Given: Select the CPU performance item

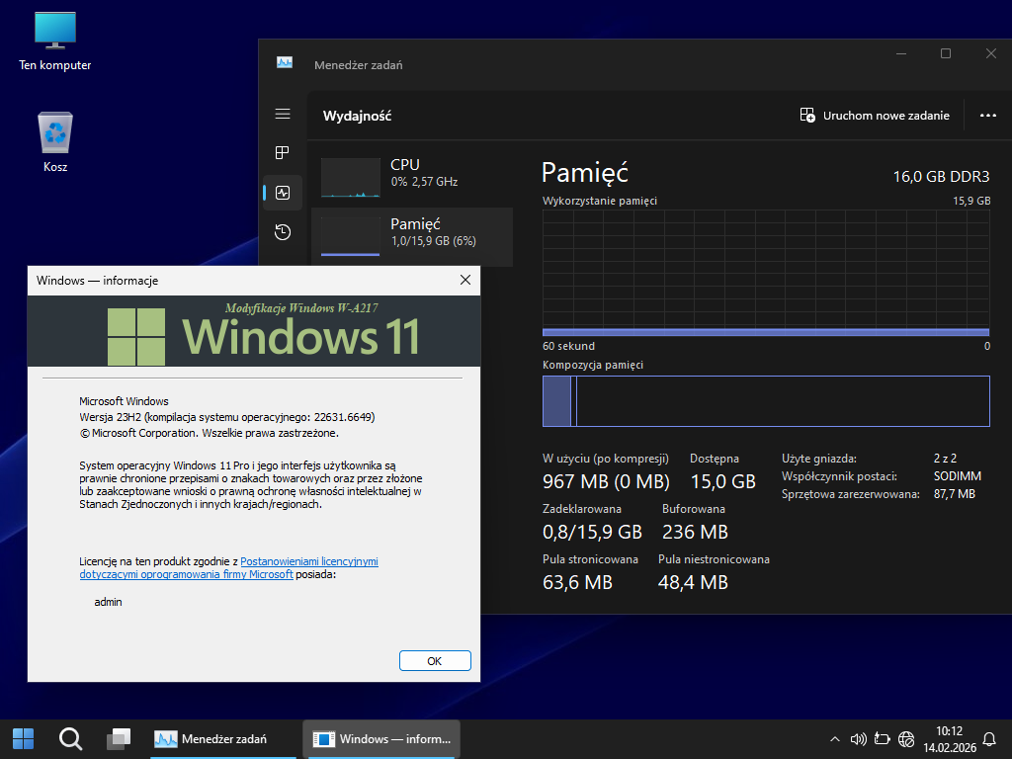Looking at the screenshot, I should tap(411, 173).
